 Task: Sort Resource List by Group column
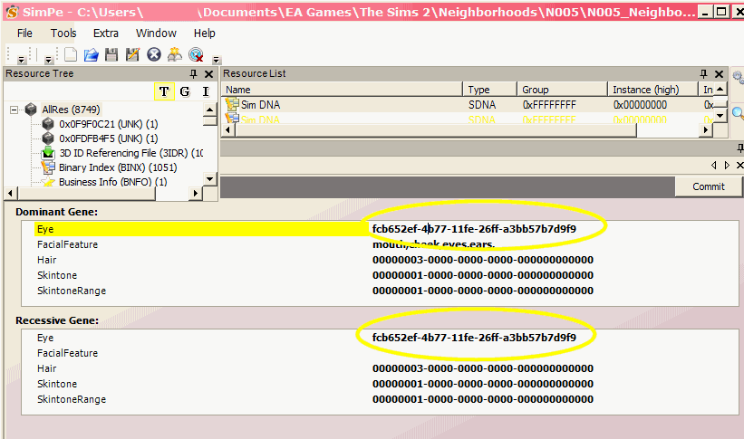[562, 90]
